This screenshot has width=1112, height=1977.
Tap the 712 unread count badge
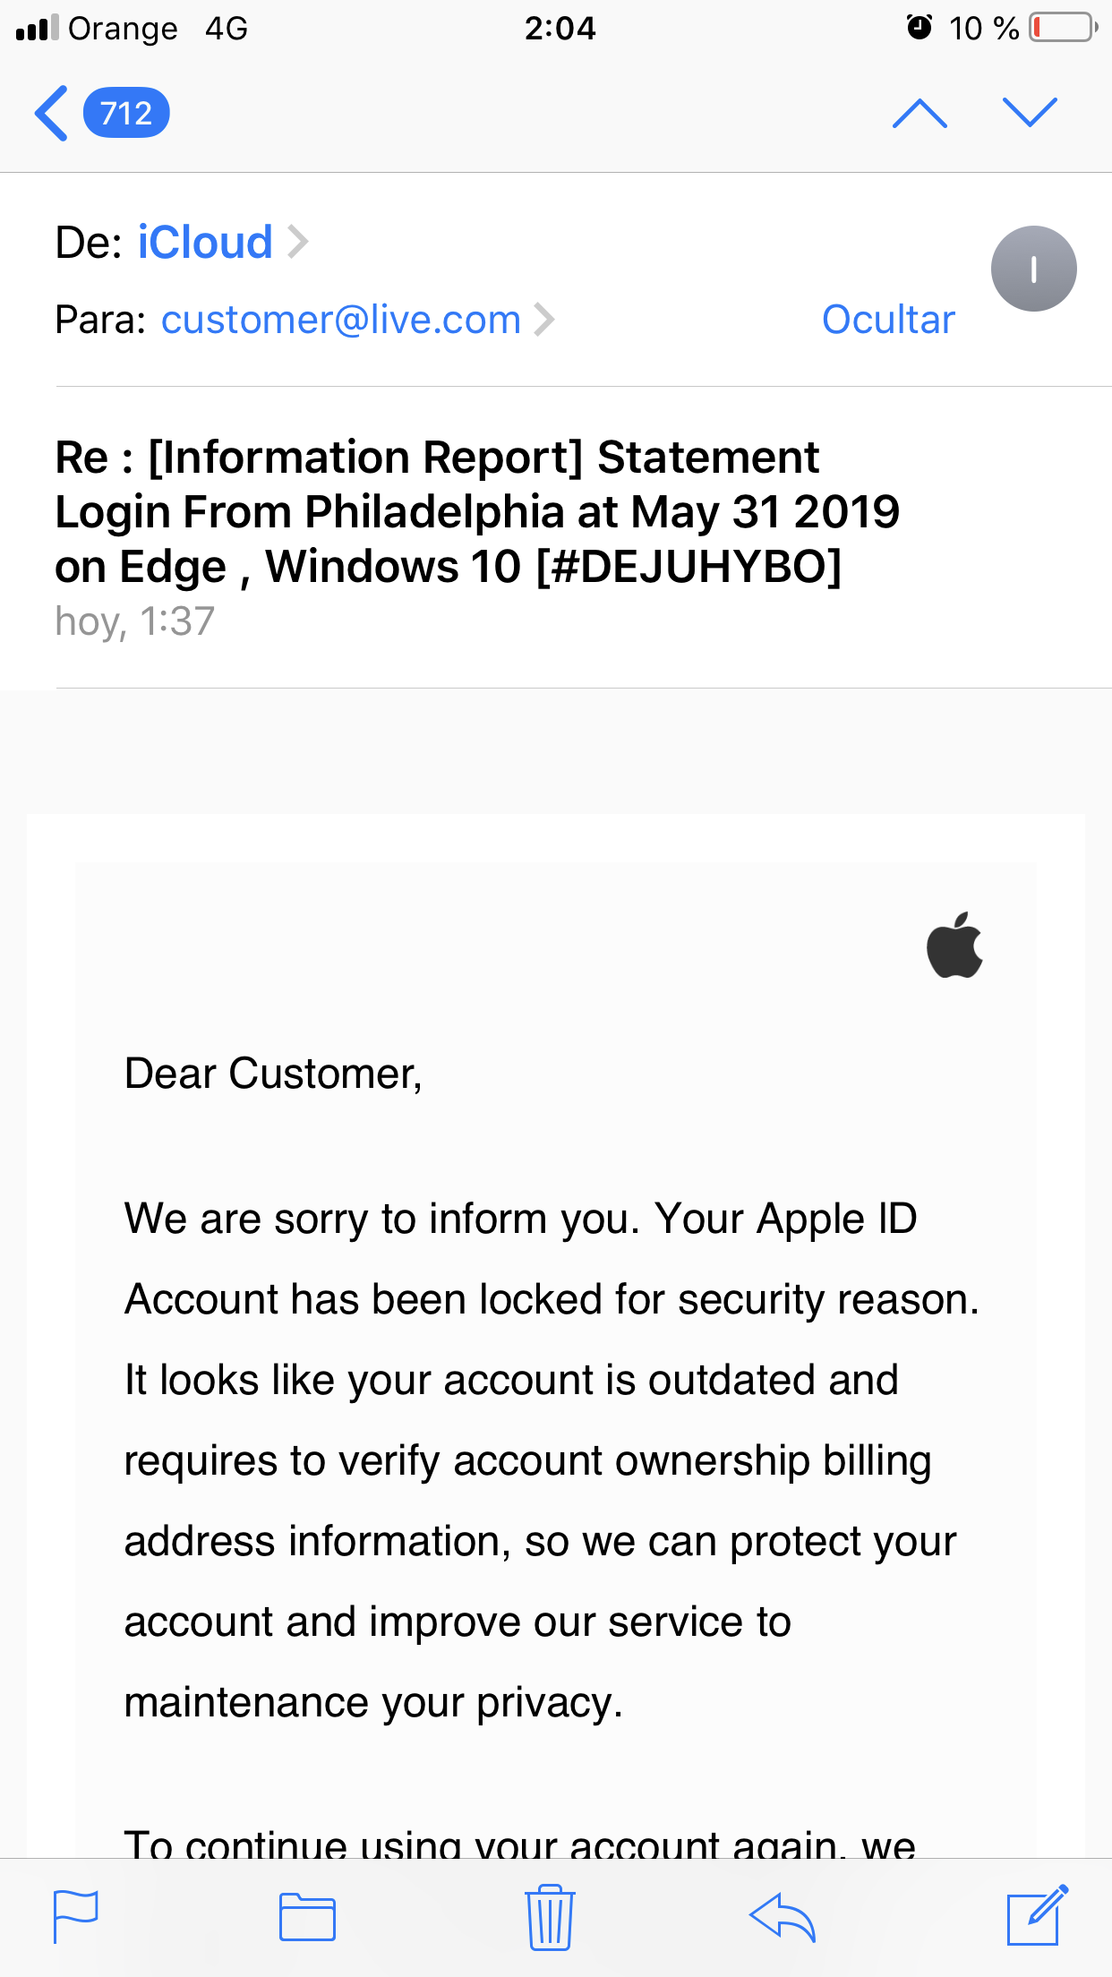tap(126, 114)
